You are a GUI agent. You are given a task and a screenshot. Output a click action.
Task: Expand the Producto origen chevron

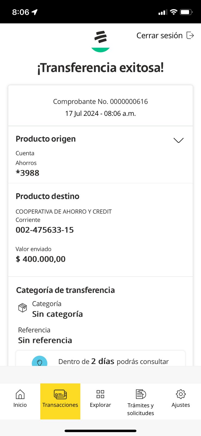178,140
